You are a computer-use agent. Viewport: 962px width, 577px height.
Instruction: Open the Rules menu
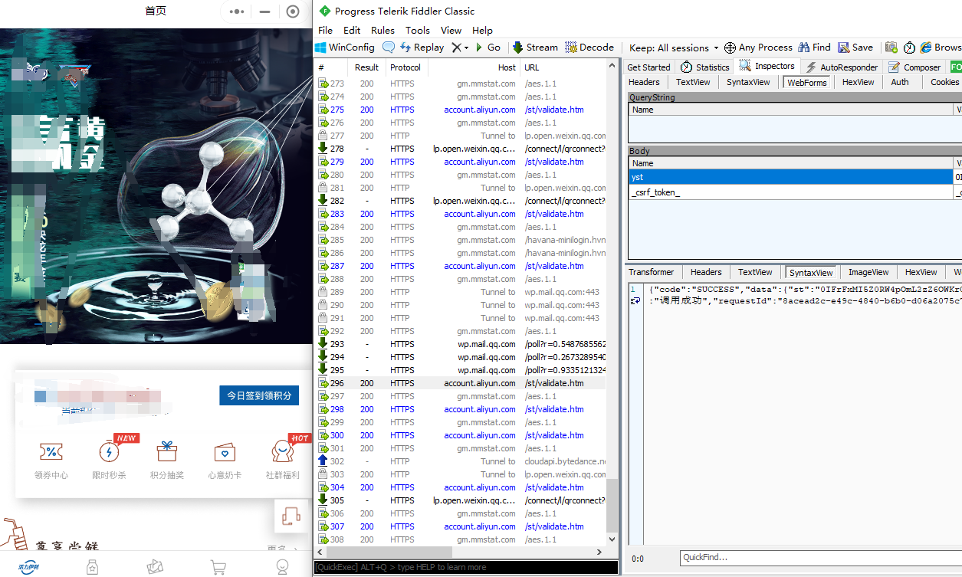(385, 30)
